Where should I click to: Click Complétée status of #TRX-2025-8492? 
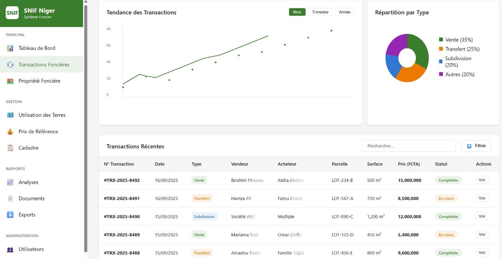tap(448, 180)
